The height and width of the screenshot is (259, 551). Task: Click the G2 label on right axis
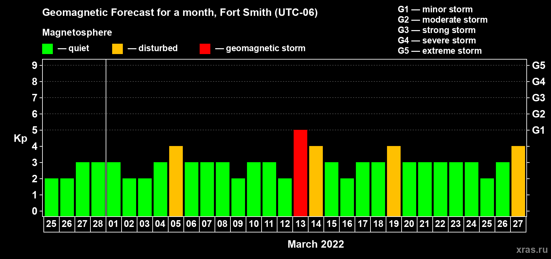538,114
